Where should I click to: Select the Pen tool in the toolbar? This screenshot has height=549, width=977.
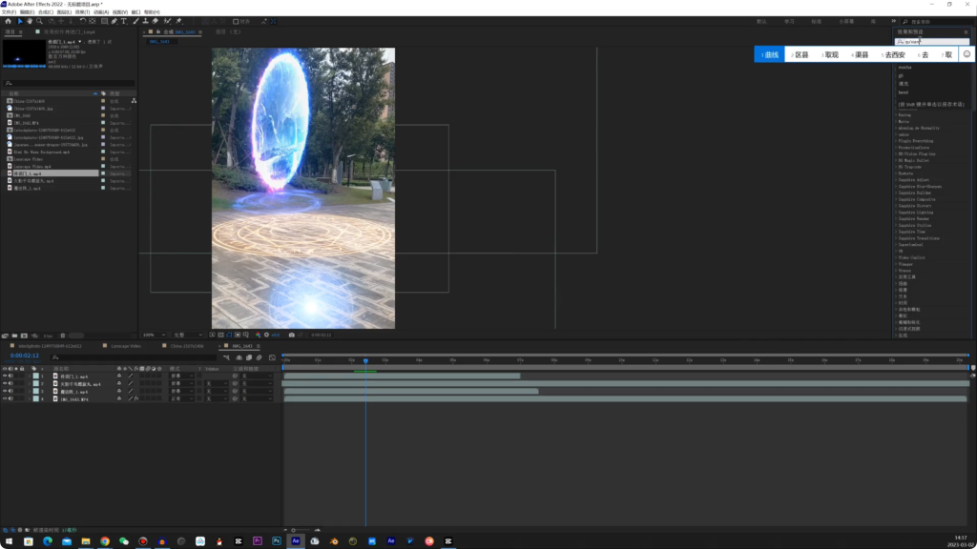coord(114,20)
